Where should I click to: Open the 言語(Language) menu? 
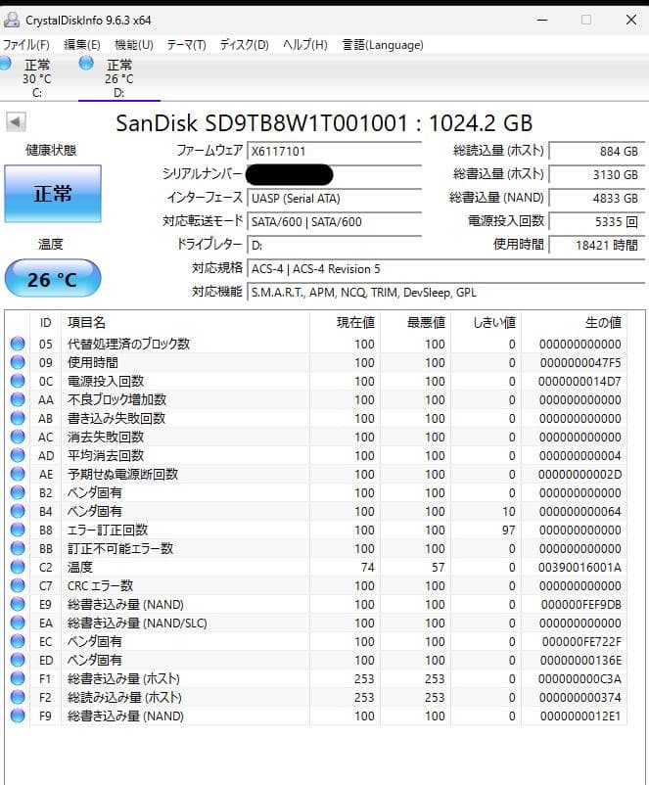pos(383,45)
